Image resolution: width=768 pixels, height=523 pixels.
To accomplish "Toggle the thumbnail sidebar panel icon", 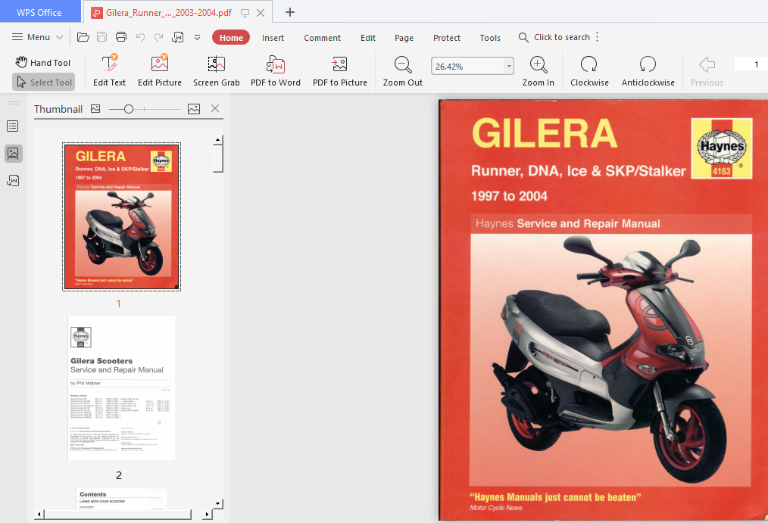I will [13, 154].
